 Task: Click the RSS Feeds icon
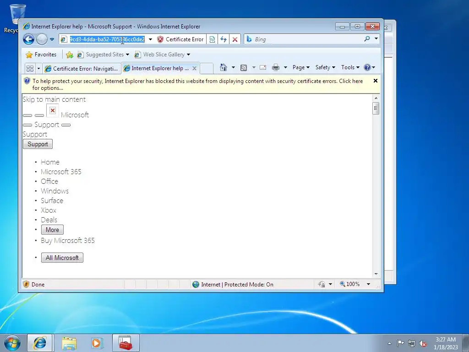[x=244, y=68]
